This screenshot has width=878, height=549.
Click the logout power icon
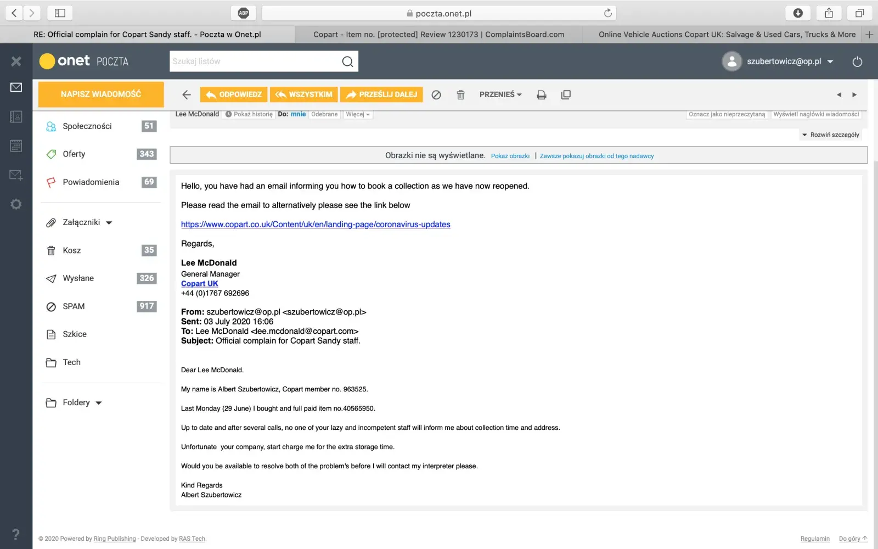857,61
